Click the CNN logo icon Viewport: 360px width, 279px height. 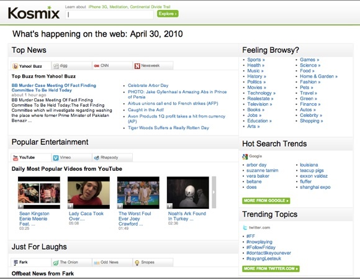pos(96,66)
